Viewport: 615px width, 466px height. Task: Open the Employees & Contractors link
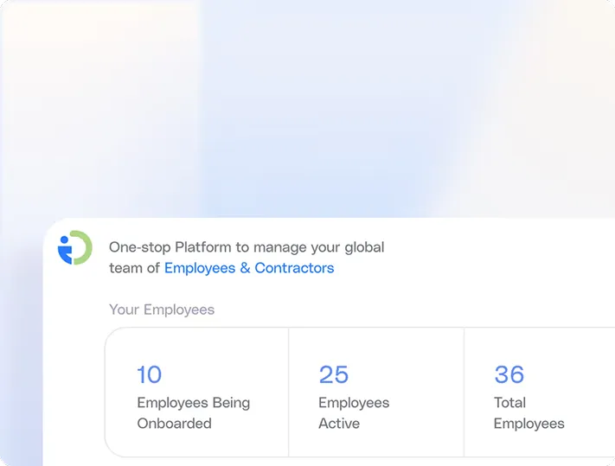(249, 268)
